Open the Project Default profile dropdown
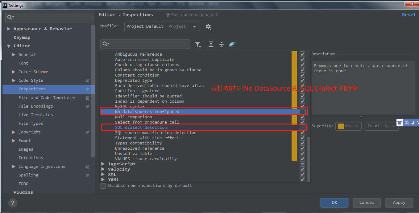The image size is (419, 213). (161, 26)
